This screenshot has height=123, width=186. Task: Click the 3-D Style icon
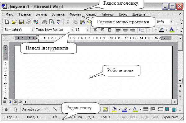[174, 109]
